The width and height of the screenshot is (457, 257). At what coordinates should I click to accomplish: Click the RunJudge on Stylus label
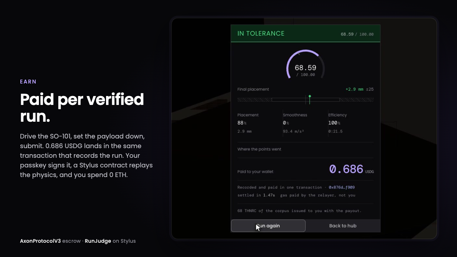click(x=110, y=241)
